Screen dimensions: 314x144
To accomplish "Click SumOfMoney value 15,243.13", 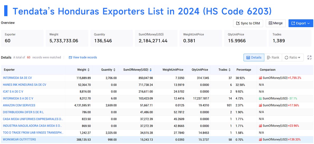I will (146, 140).
